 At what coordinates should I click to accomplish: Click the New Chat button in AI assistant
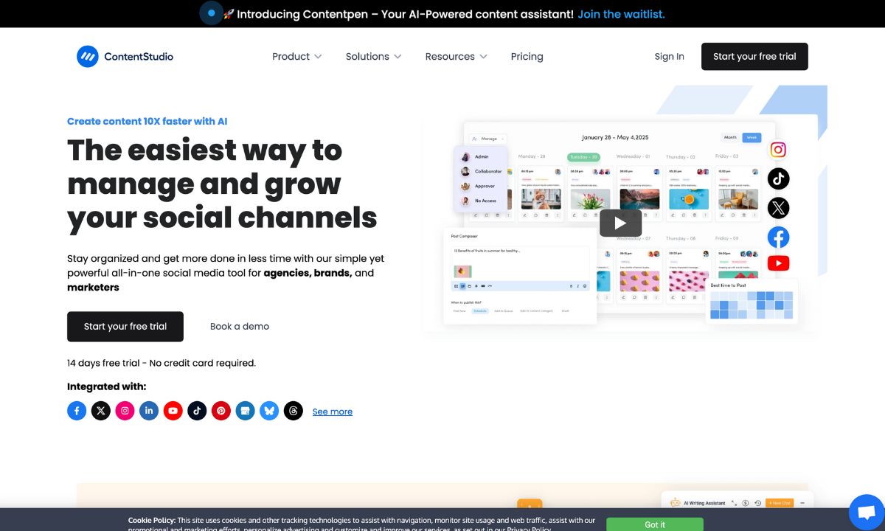[x=780, y=503]
